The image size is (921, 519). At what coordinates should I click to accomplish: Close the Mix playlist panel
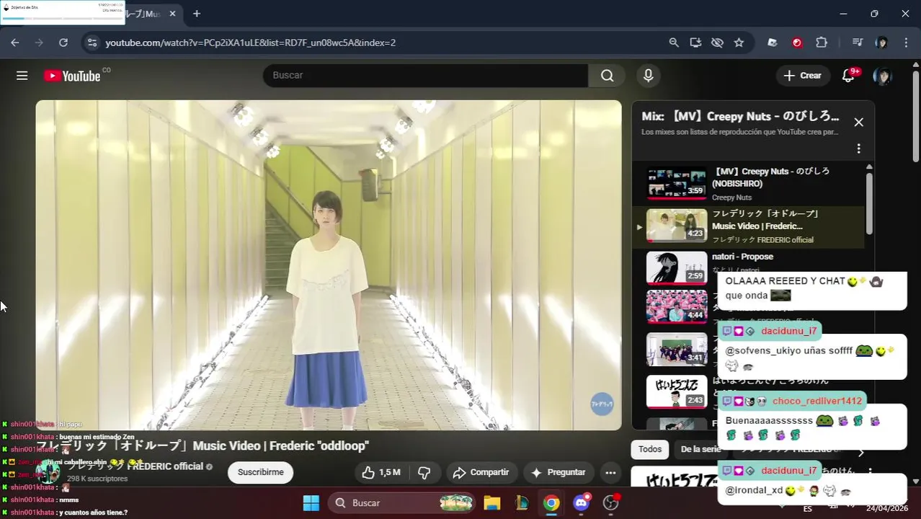(x=858, y=122)
